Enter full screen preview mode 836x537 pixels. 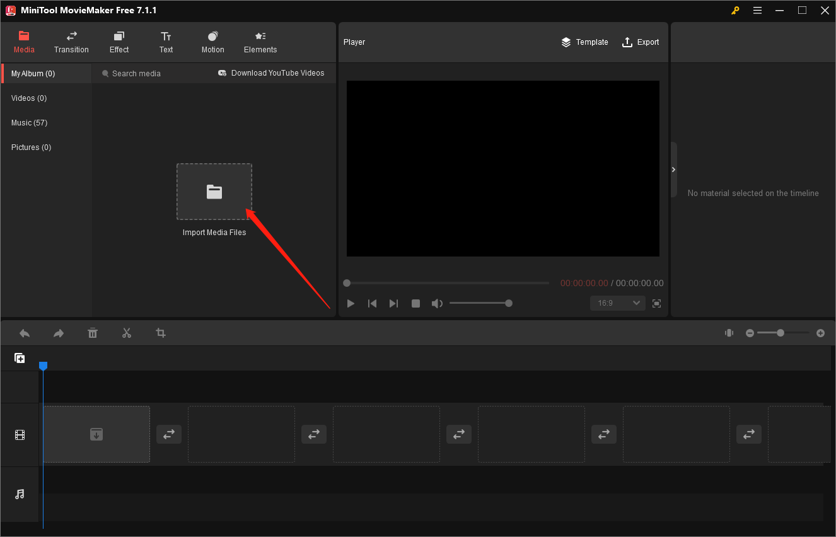[x=656, y=303]
